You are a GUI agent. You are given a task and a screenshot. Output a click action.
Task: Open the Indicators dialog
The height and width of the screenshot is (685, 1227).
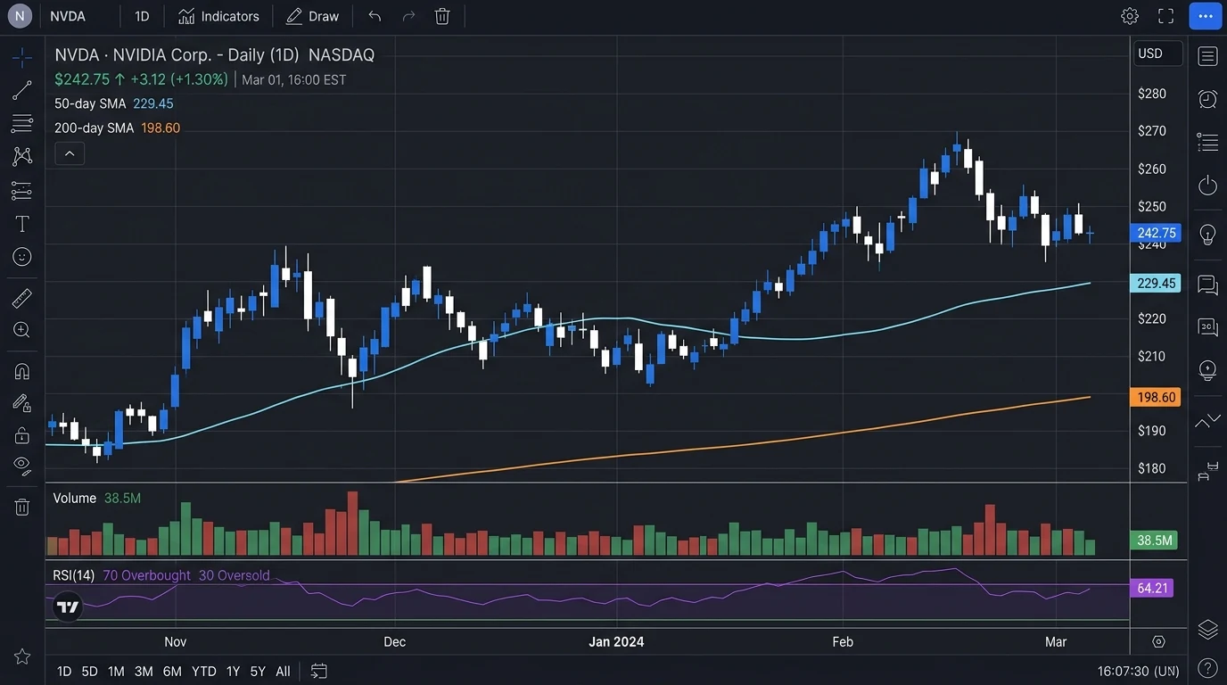(x=218, y=16)
